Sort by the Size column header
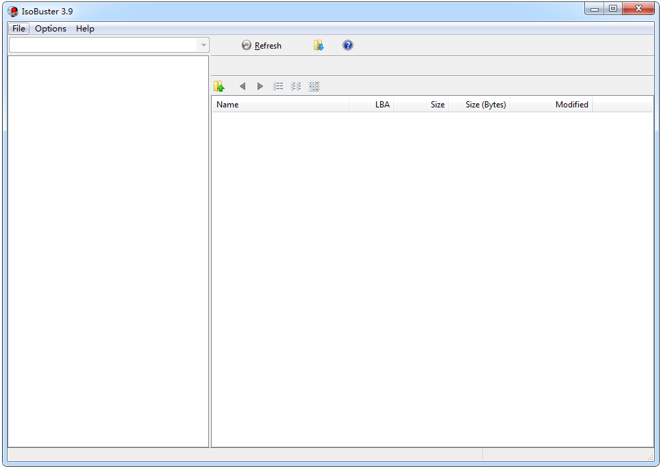This screenshot has width=661, height=468. pos(421,105)
